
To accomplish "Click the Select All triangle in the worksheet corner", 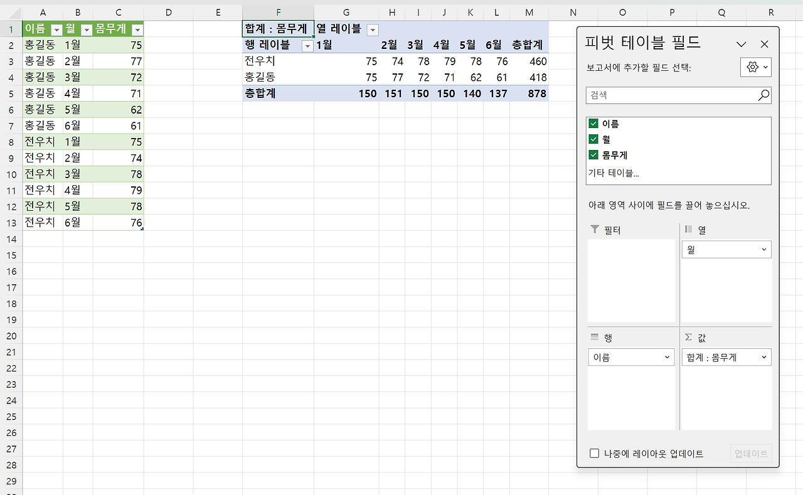I will [15, 11].
